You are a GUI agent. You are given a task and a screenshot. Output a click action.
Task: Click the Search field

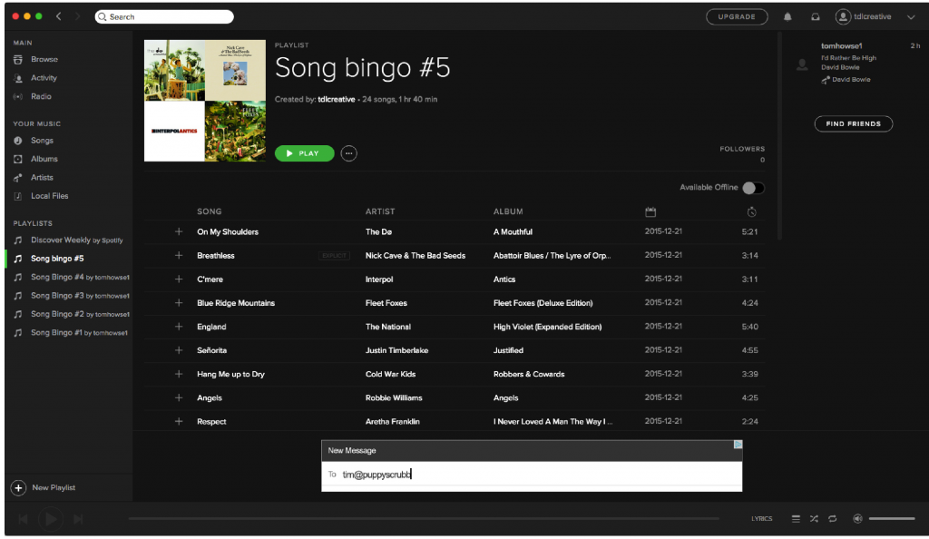tap(164, 16)
